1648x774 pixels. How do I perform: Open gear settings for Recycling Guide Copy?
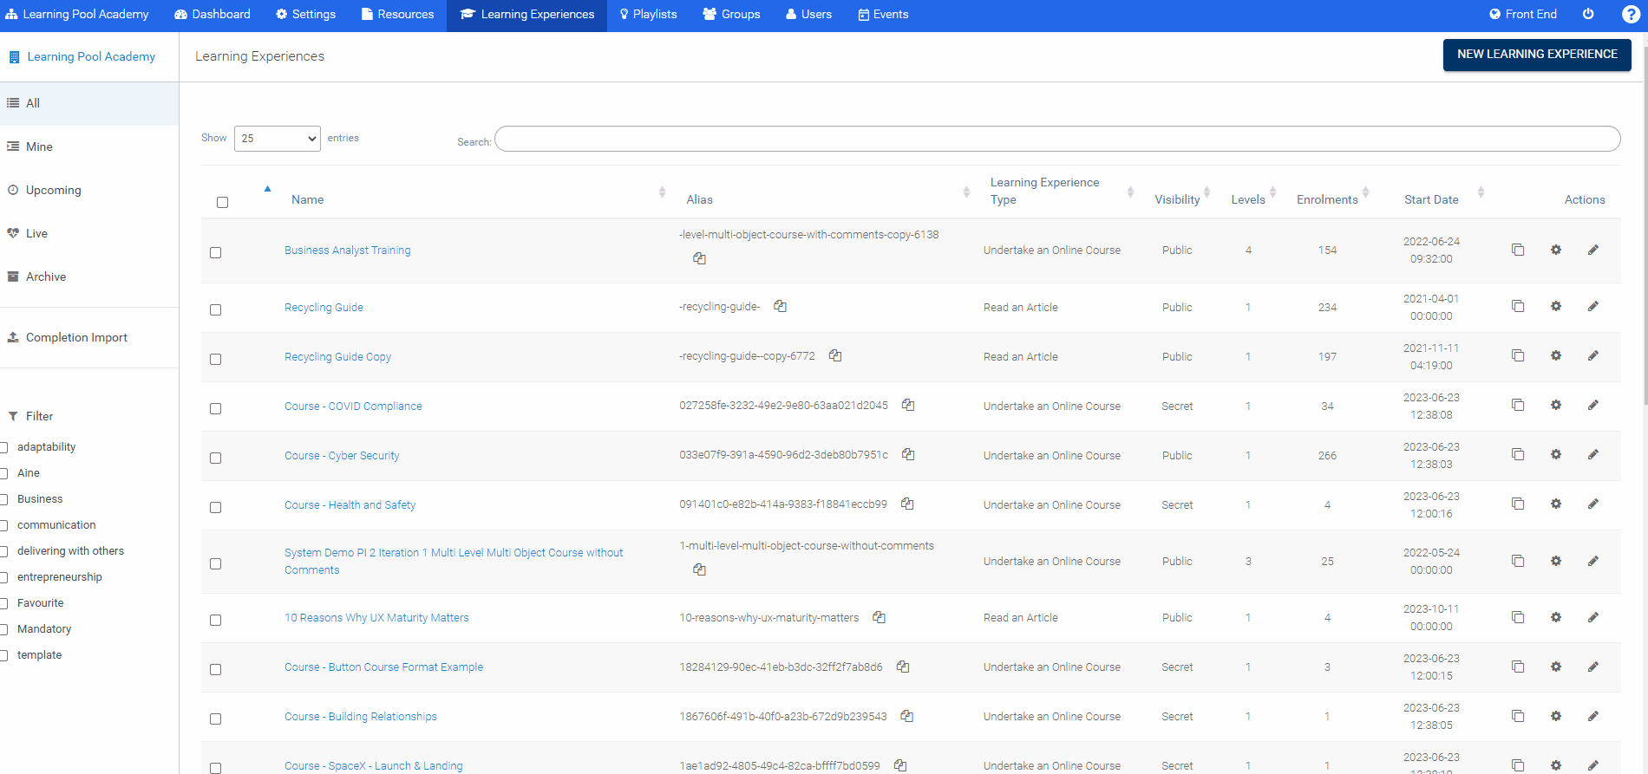[1556, 356]
